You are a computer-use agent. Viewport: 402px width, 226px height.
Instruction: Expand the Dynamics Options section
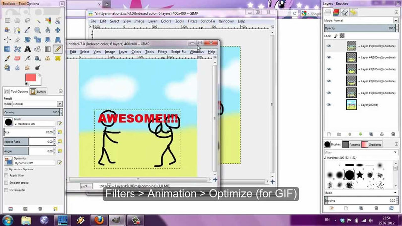[x=6, y=169]
